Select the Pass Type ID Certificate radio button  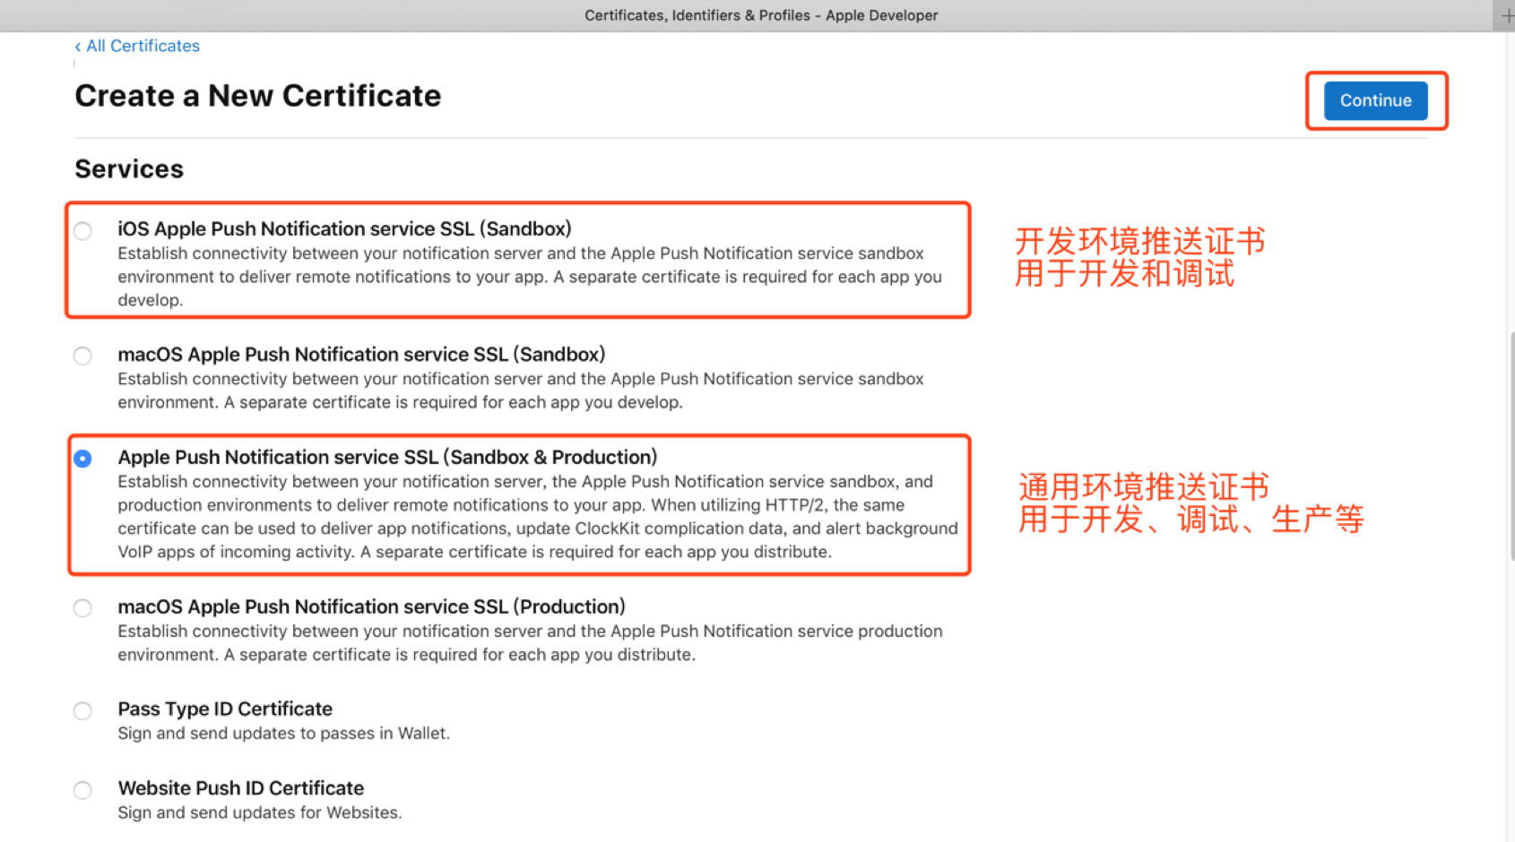(x=82, y=711)
